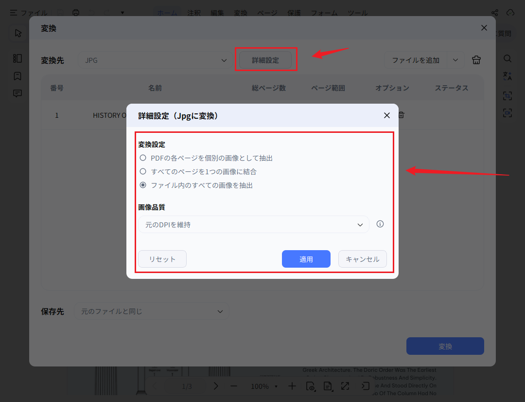Click the fullscreen expand icon

pyautogui.click(x=345, y=386)
